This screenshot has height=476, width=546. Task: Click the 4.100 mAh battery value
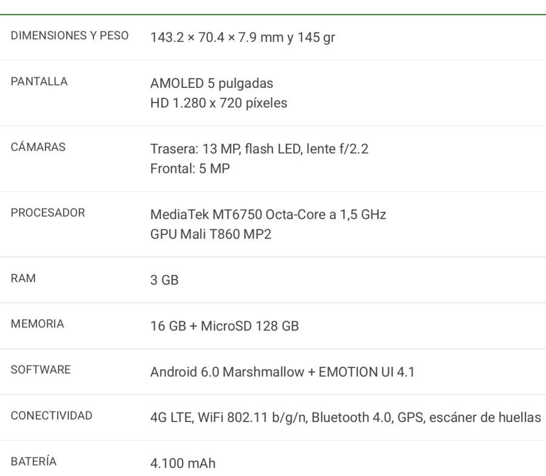183,463
